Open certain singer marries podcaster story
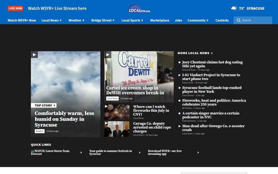 (x=211, y=115)
